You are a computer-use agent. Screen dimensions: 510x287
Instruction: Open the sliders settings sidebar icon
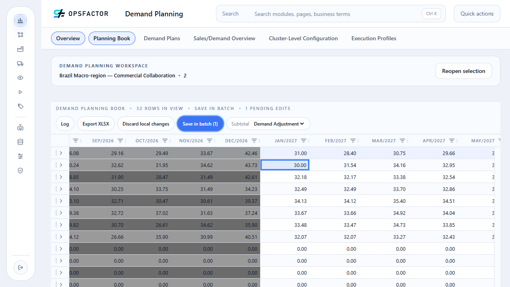20,156
